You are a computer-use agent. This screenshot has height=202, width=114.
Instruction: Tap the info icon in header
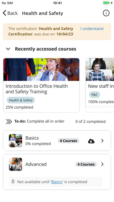click(x=106, y=13)
